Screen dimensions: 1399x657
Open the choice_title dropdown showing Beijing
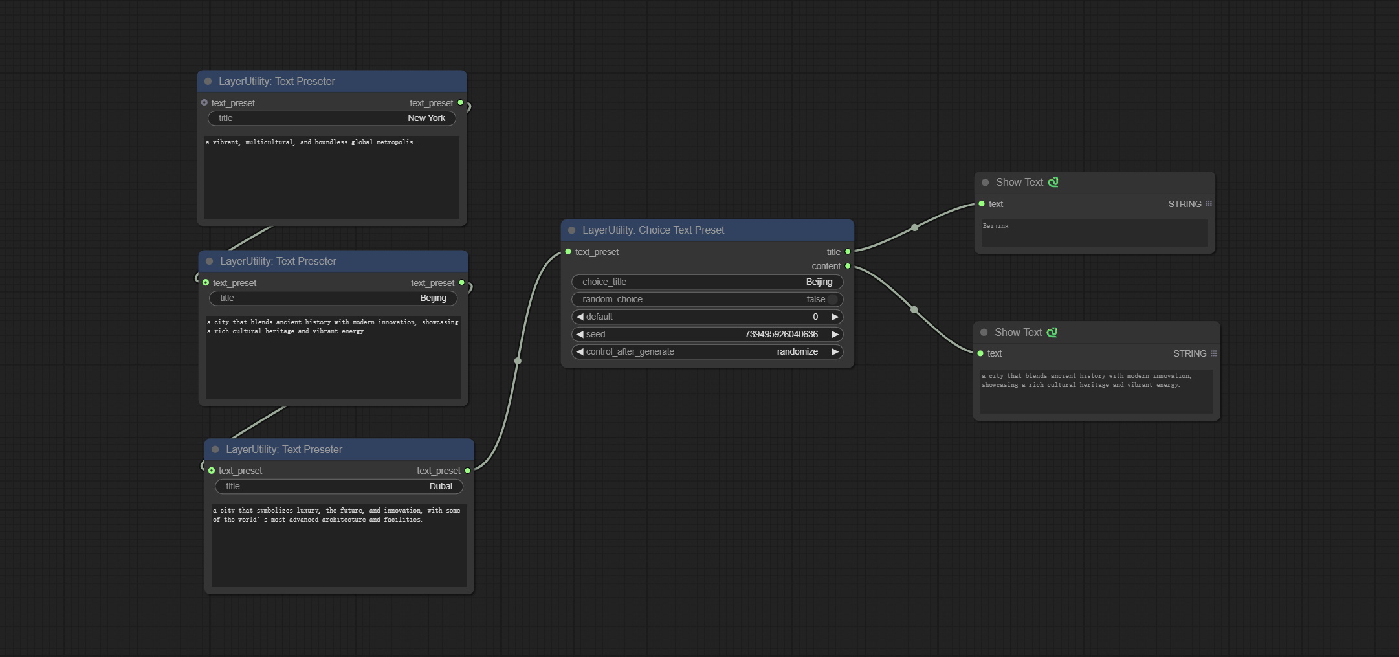707,282
